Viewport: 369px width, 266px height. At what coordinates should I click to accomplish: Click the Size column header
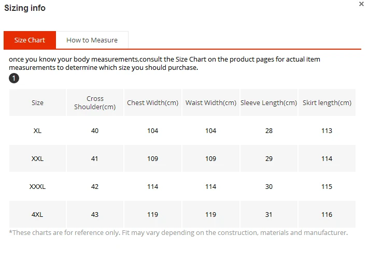pyautogui.click(x=37, y=102)
